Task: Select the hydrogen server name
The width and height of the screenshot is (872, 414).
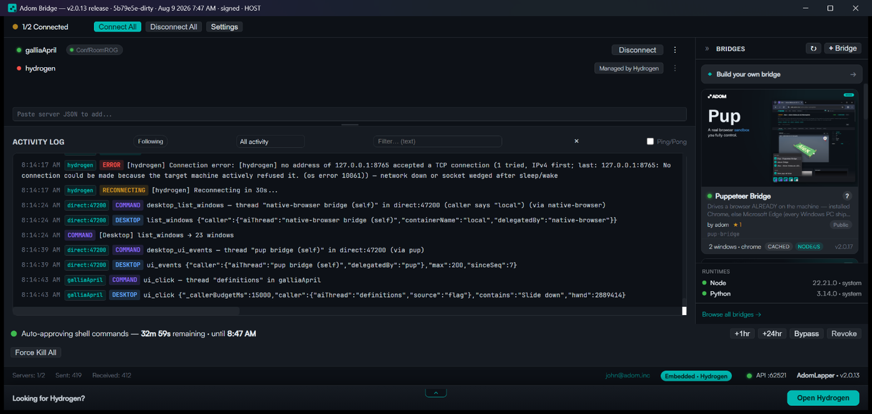Action: [40, 68]
